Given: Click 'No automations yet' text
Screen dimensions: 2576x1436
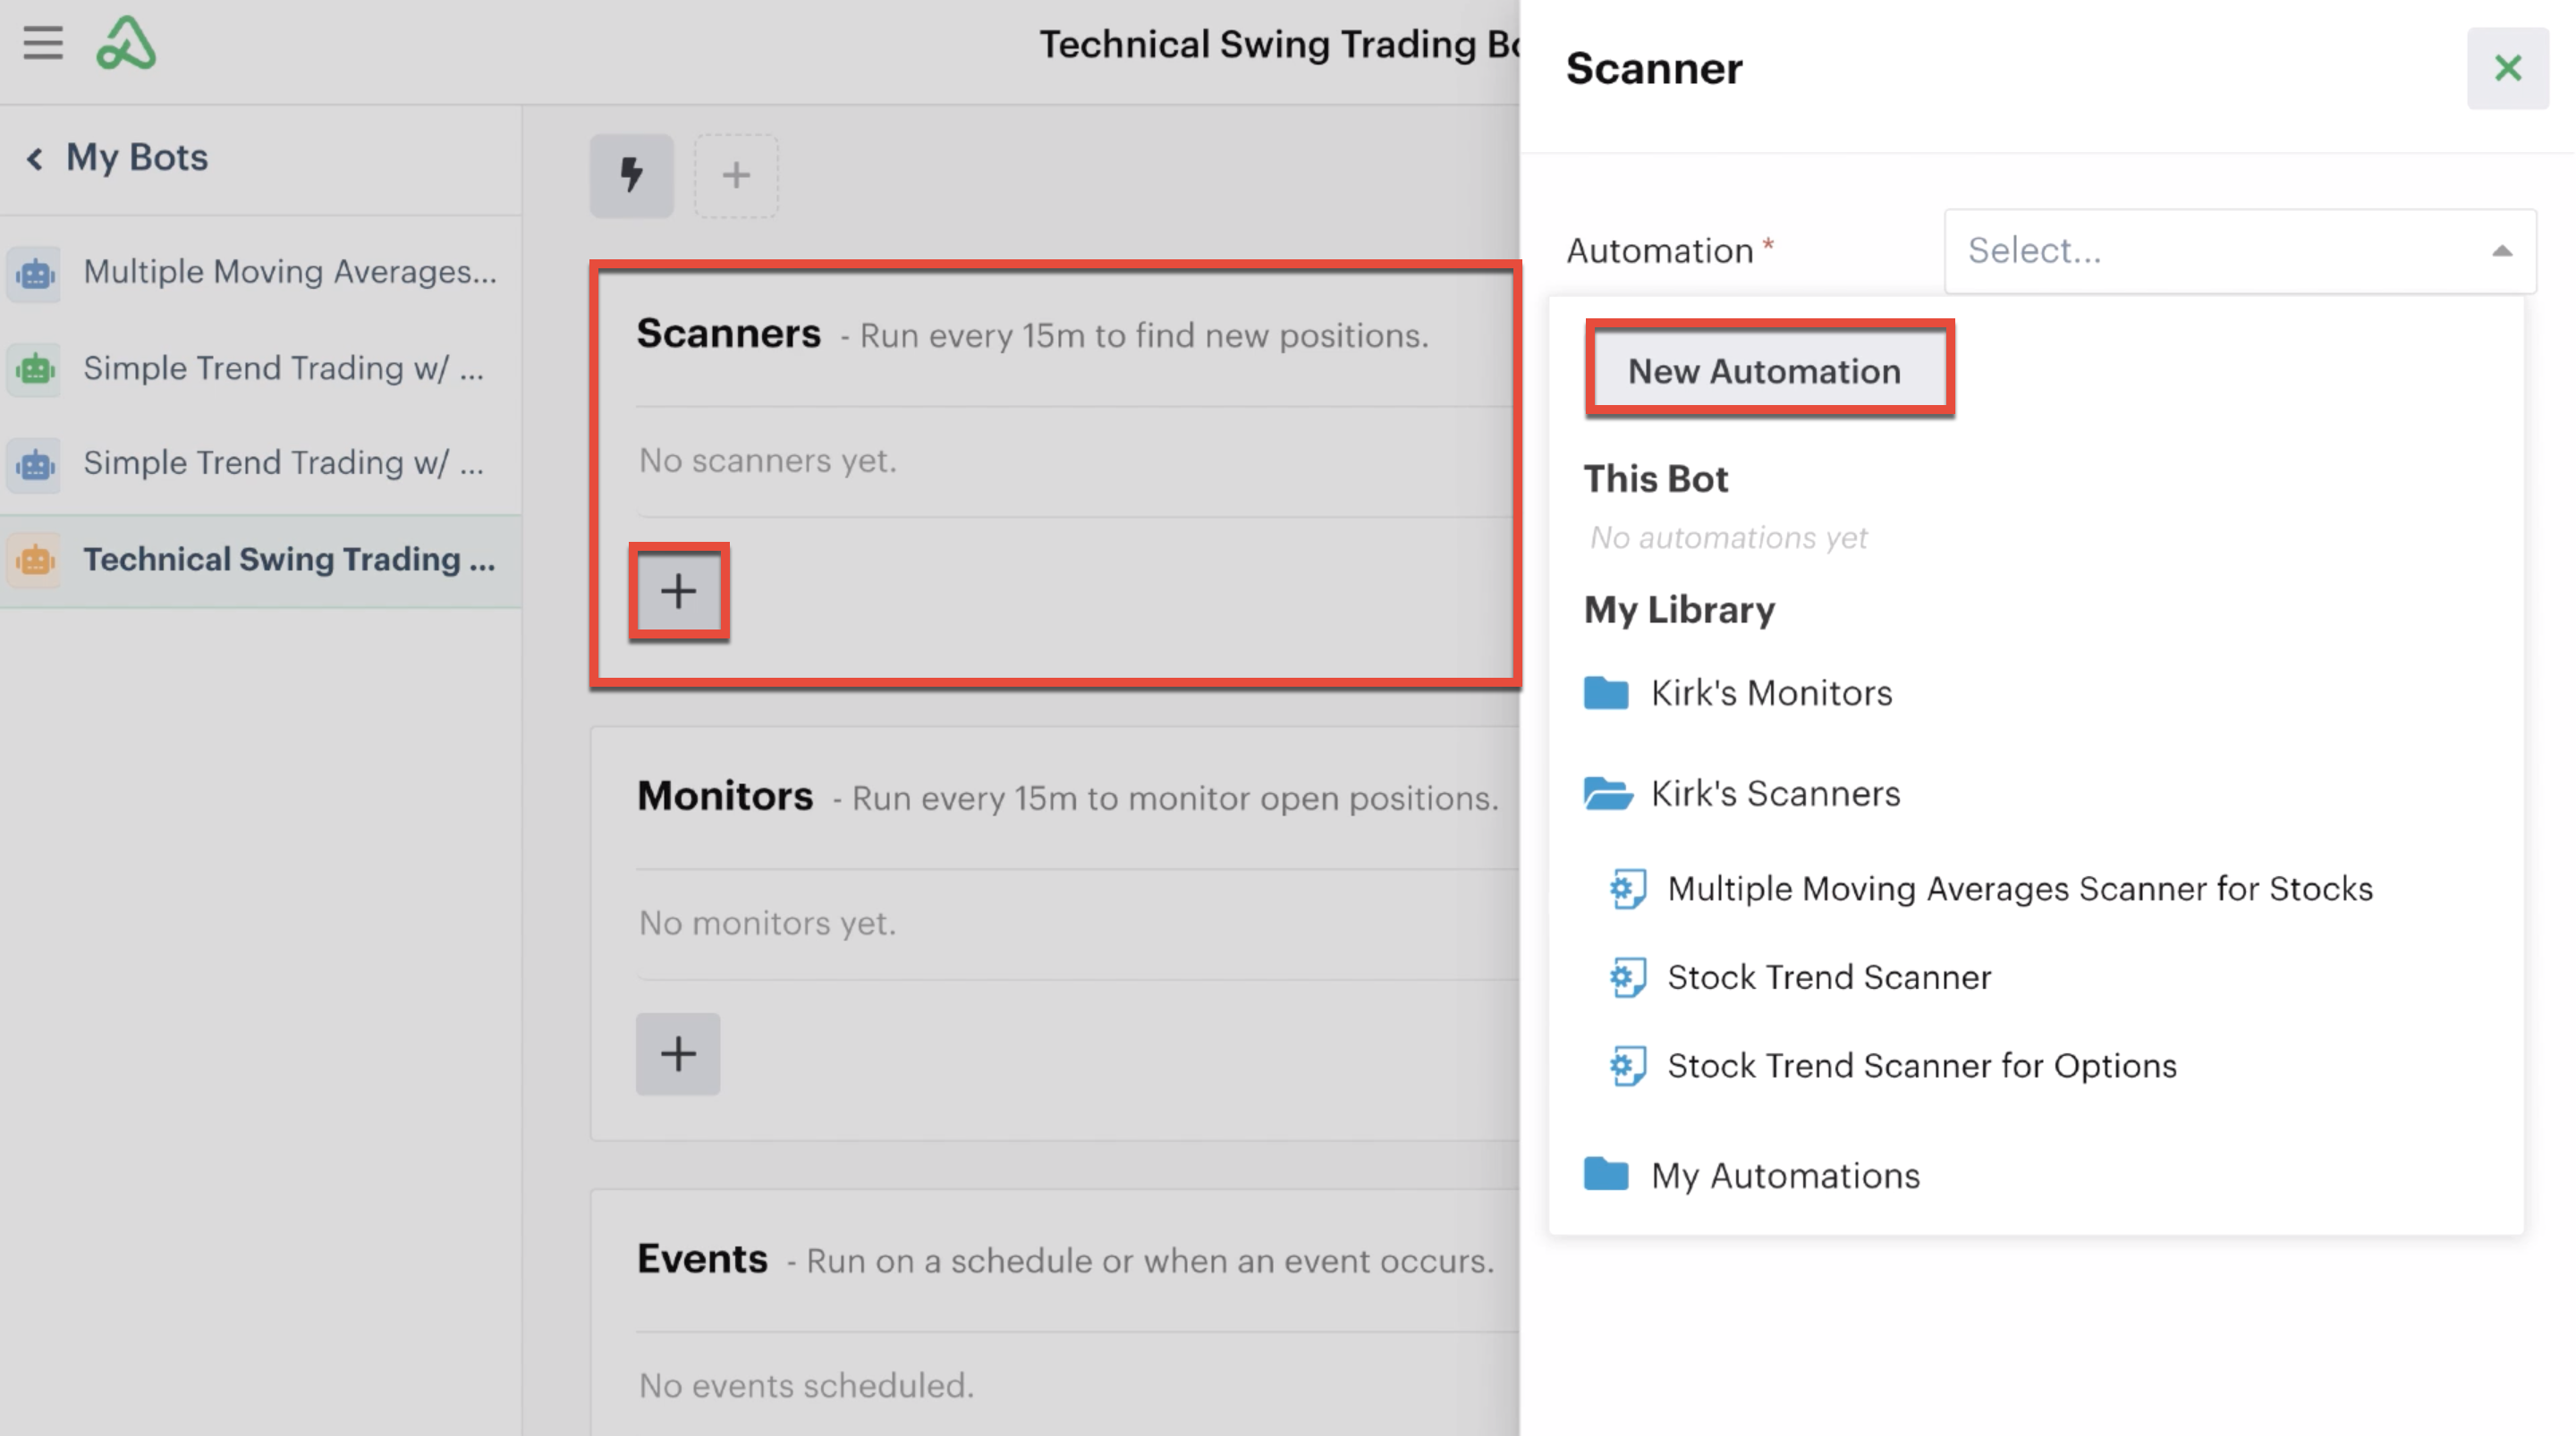Looking at the screenshot, I should (x=1729, y=538).
